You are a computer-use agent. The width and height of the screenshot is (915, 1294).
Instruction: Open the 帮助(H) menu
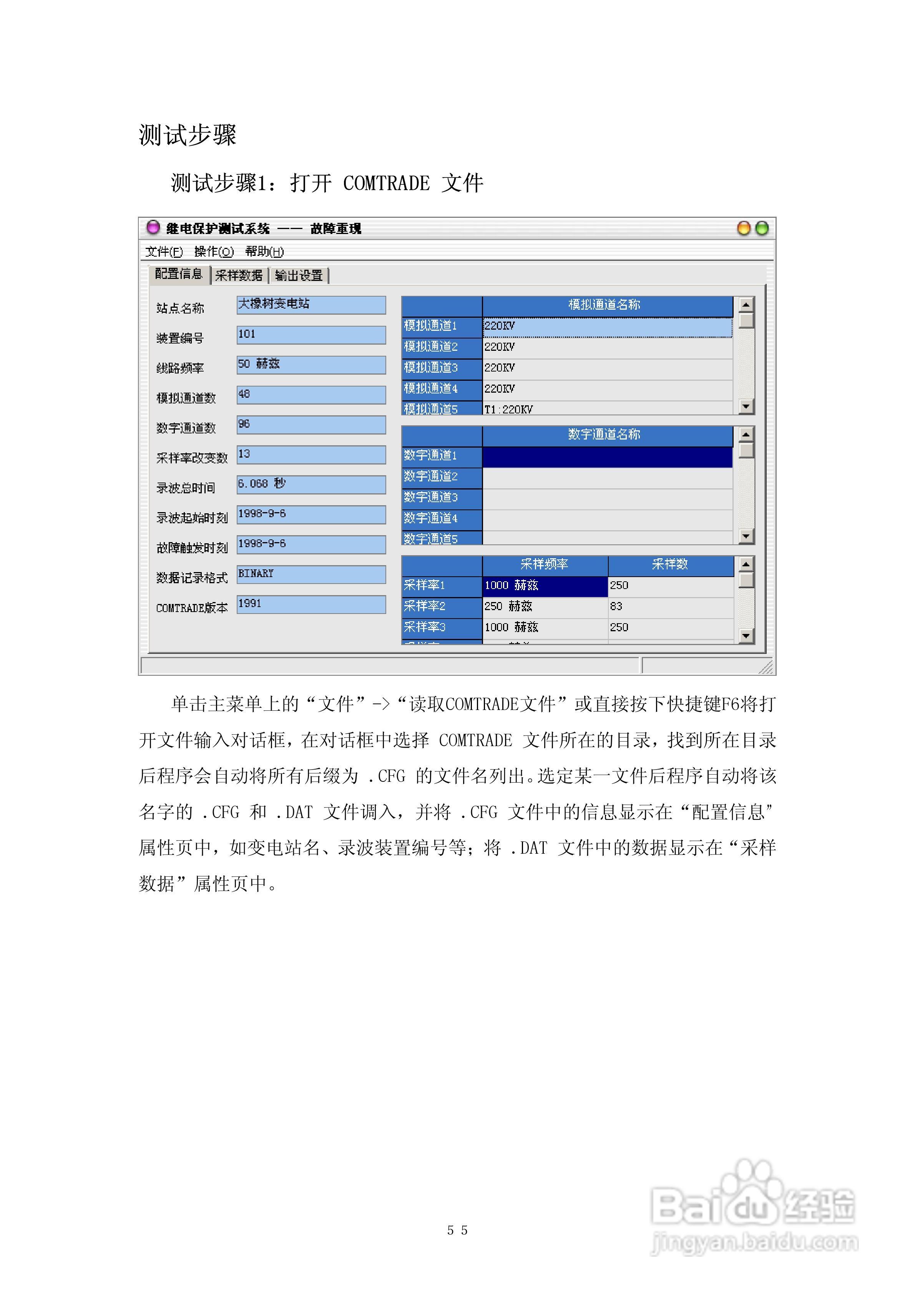coord(264,251)
